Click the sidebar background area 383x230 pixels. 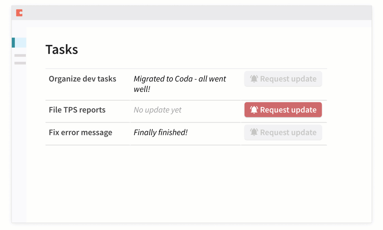click(x=18, y=153)
